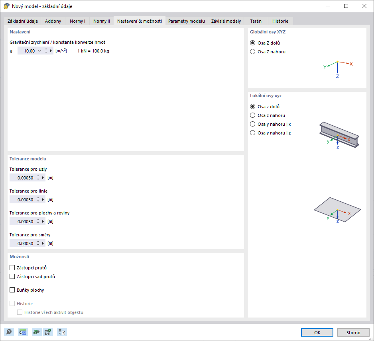Open the Addony tab
Viewport: 374px width, 341px height.
click(53, 21)
